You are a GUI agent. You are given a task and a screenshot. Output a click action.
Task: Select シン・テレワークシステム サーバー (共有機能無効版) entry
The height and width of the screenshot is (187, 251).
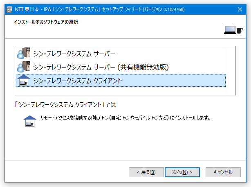point(121,67)
